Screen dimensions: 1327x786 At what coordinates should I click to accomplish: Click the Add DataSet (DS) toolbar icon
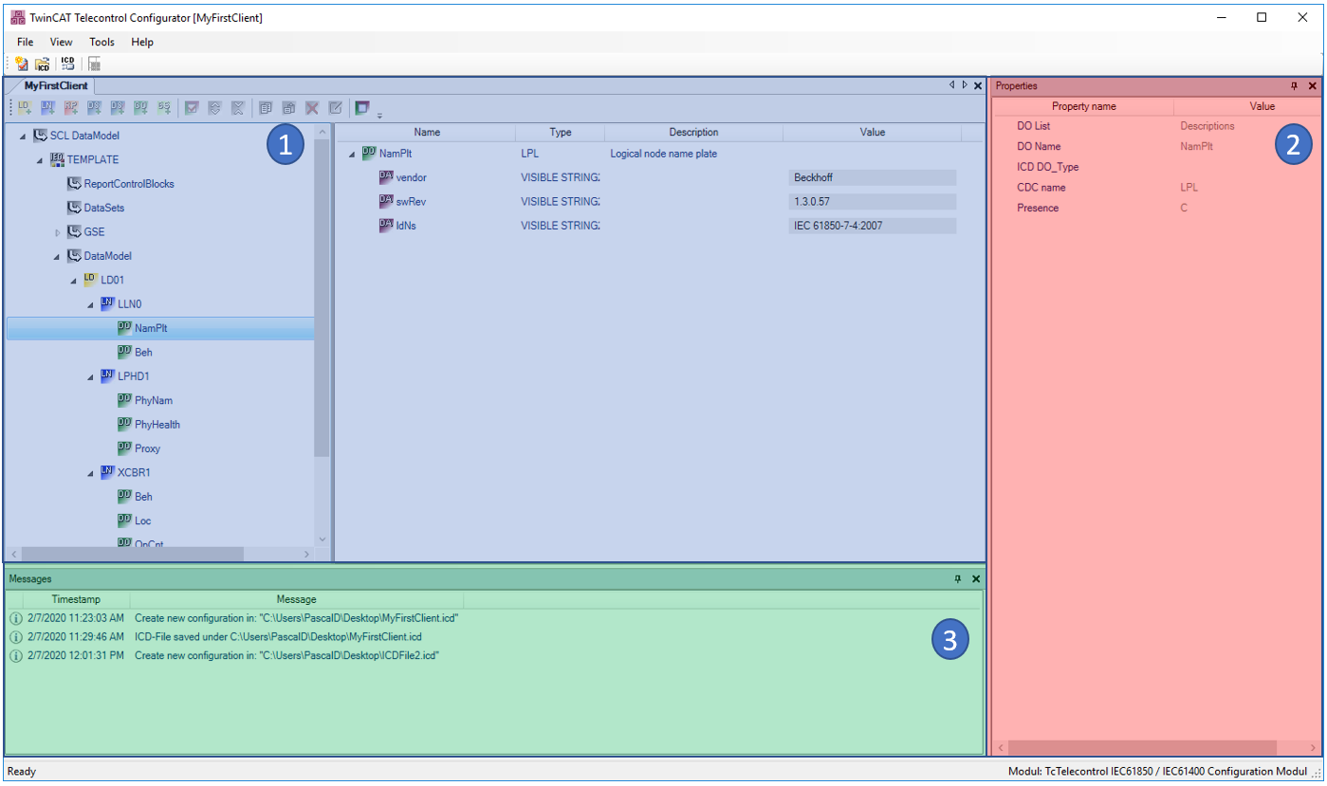(x=95, y=107)
